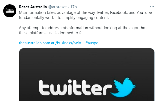Click the word Misinformation starting the tweet

point(32,13)
